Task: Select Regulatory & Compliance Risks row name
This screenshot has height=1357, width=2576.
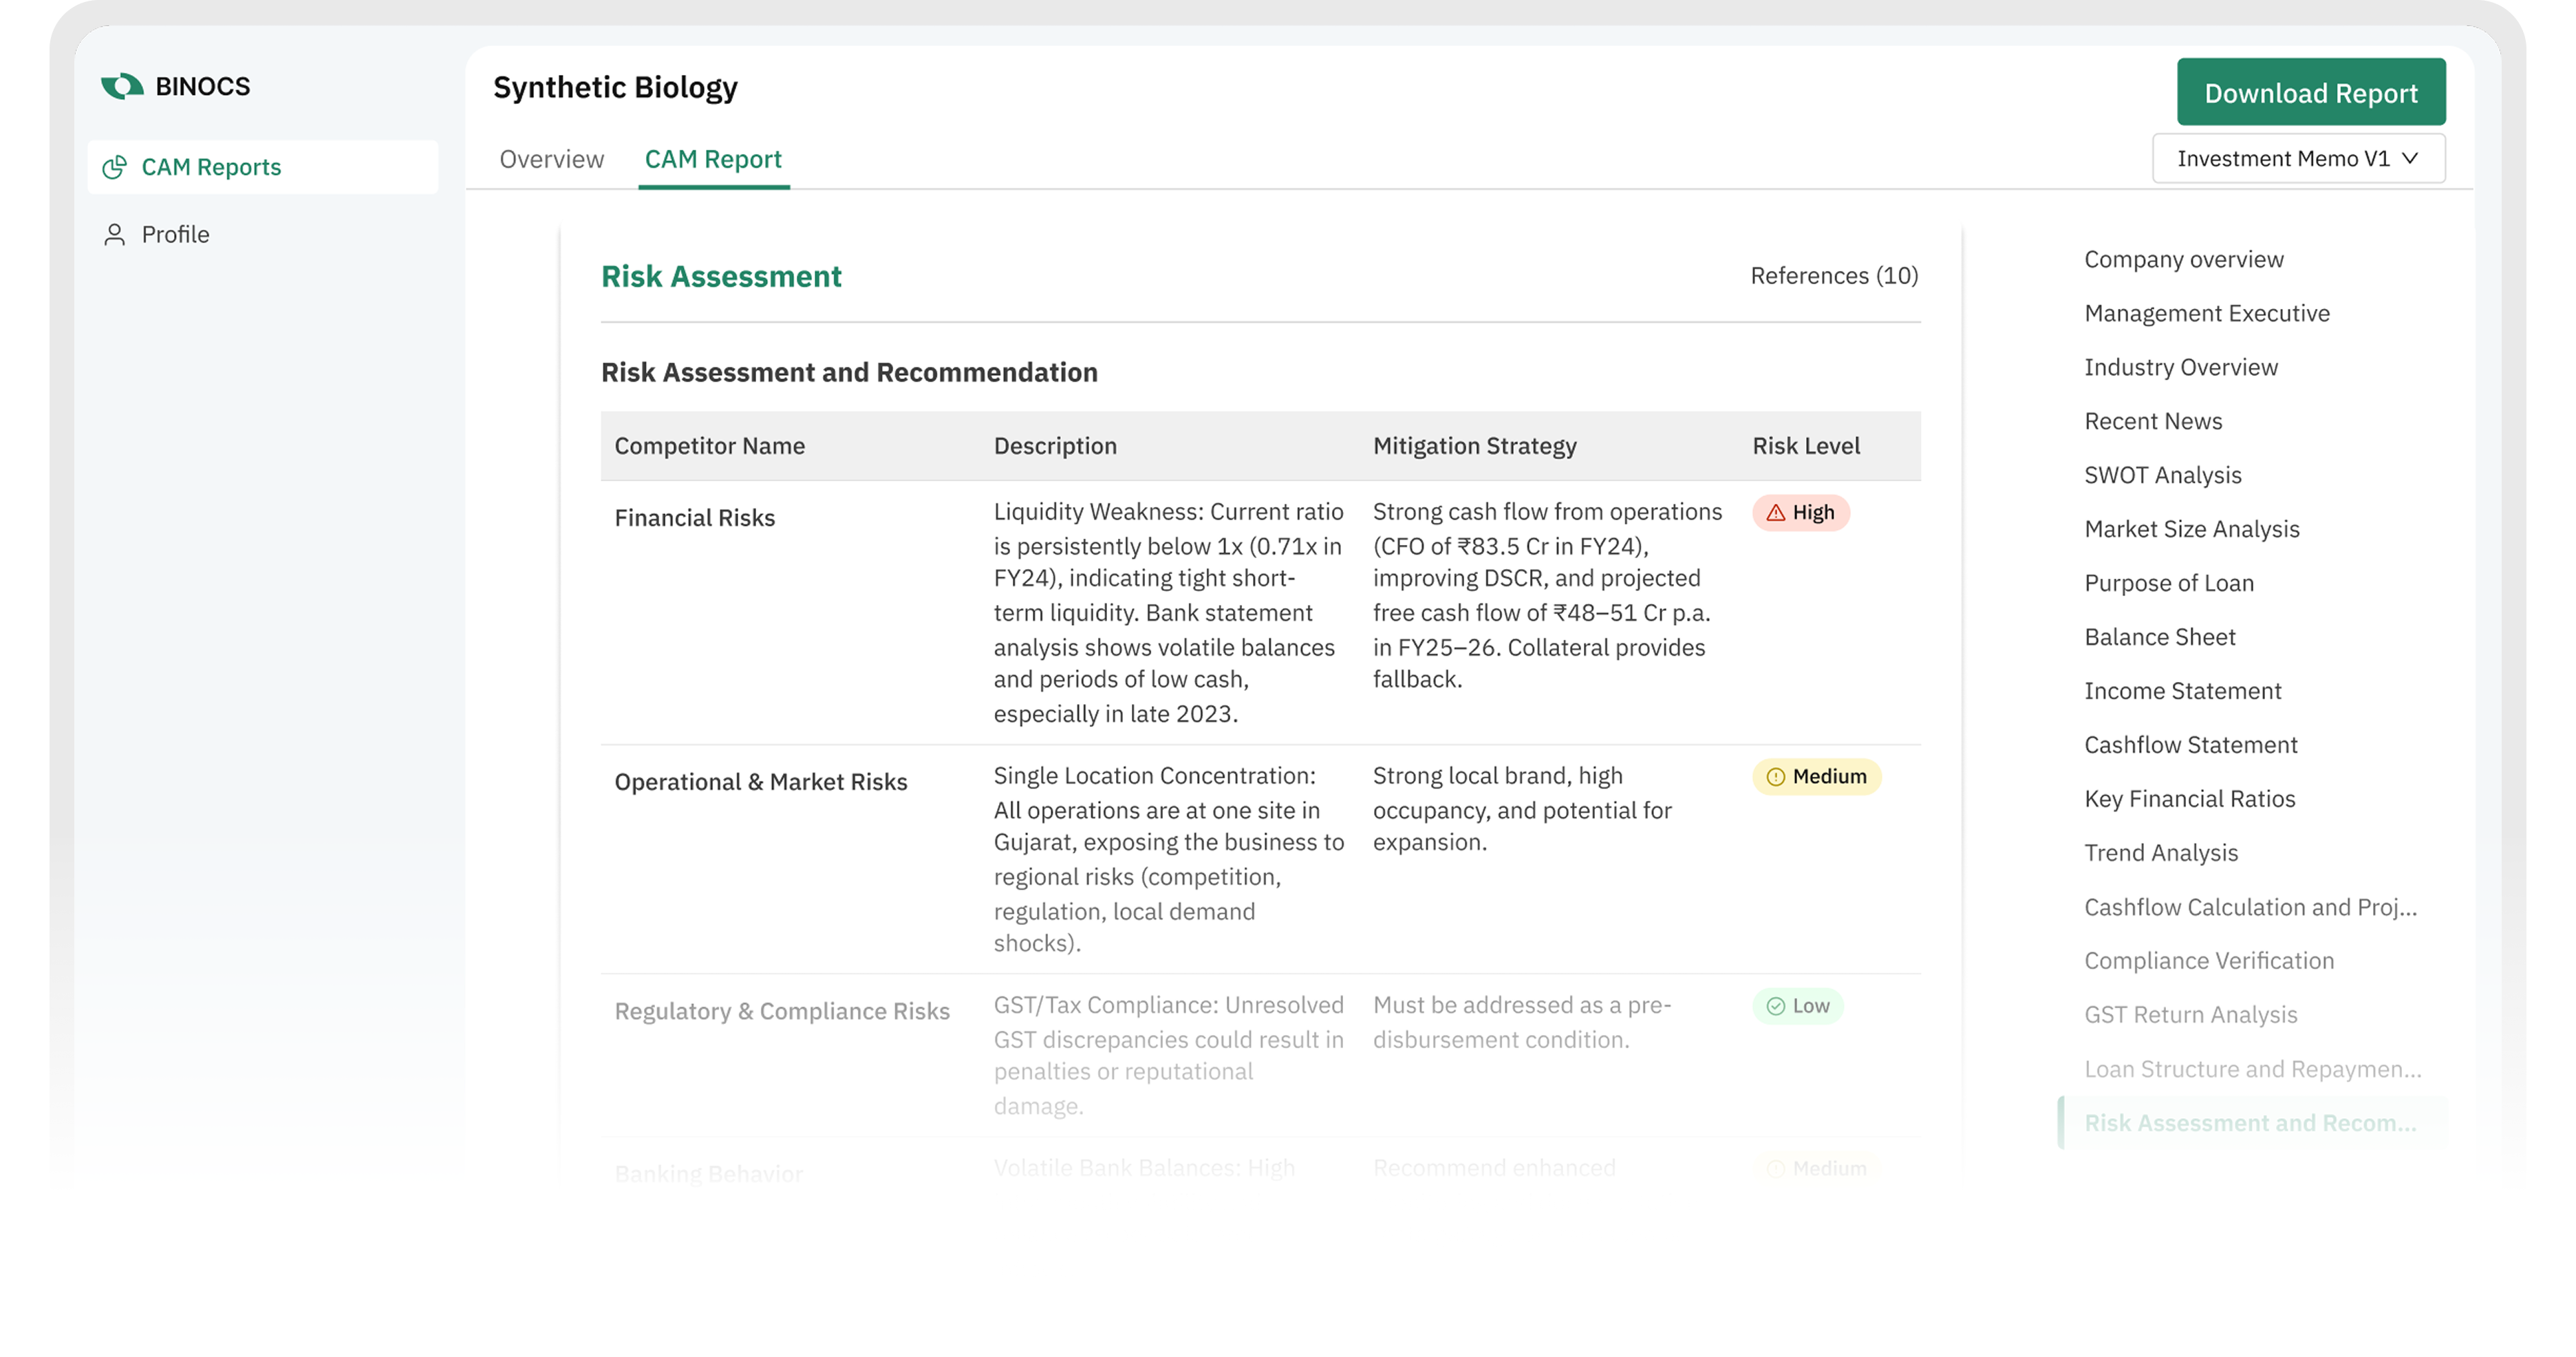Action: (782, 1011)
